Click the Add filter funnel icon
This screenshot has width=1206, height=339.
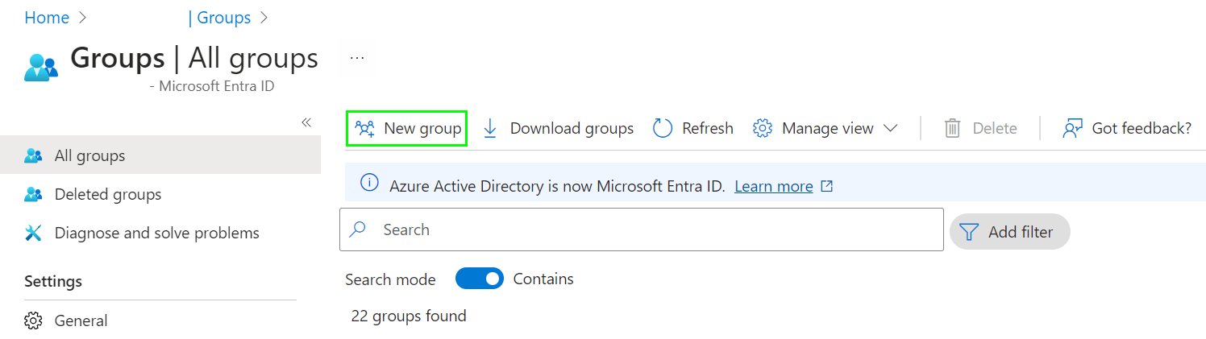[x=969, y=232]
